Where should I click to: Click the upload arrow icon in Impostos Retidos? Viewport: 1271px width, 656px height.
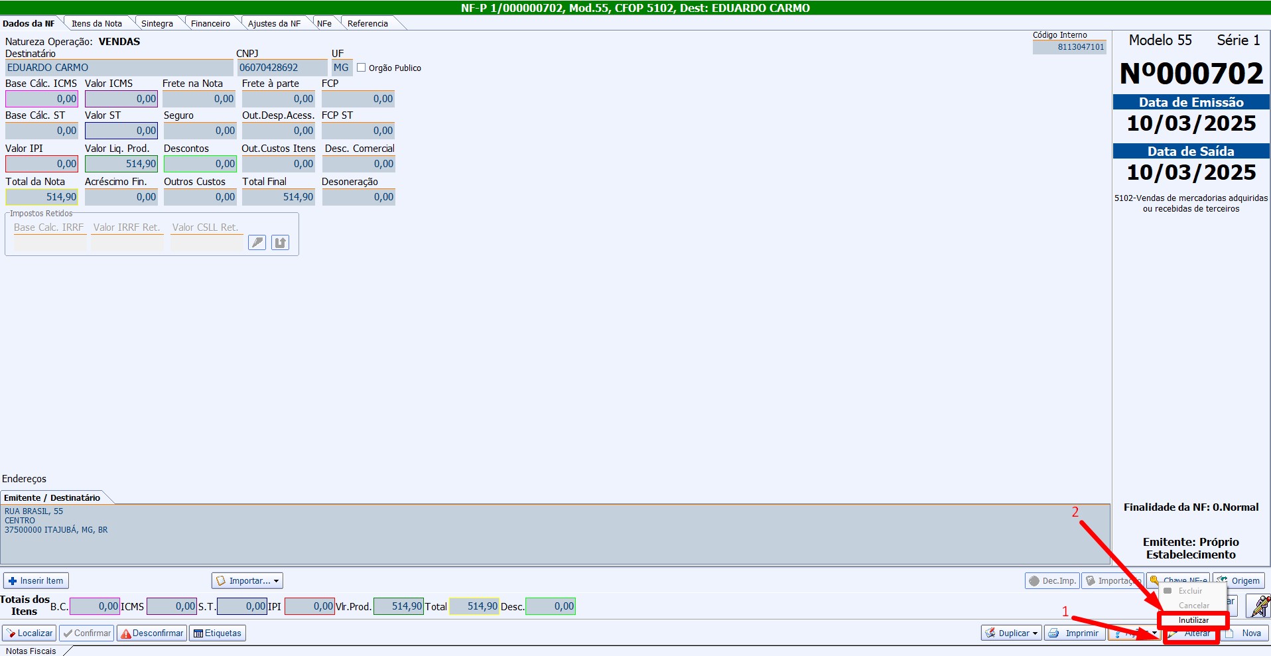coord(280,243)
